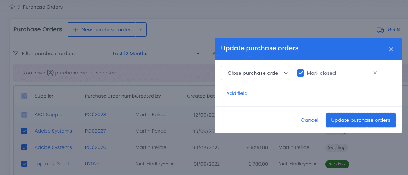Click the Filter purchase orders input

(x=63, y=54)
